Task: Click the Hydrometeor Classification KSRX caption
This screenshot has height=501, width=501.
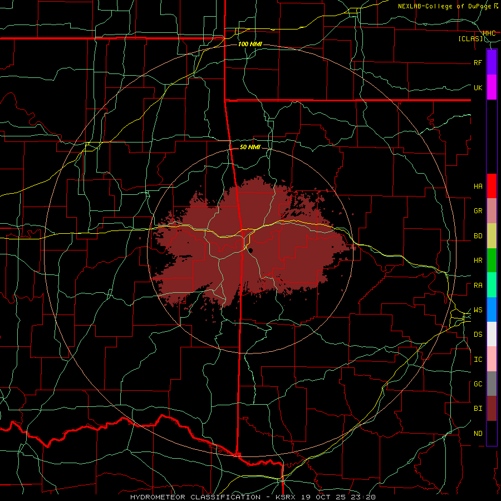Action: (x=253, y=497)
